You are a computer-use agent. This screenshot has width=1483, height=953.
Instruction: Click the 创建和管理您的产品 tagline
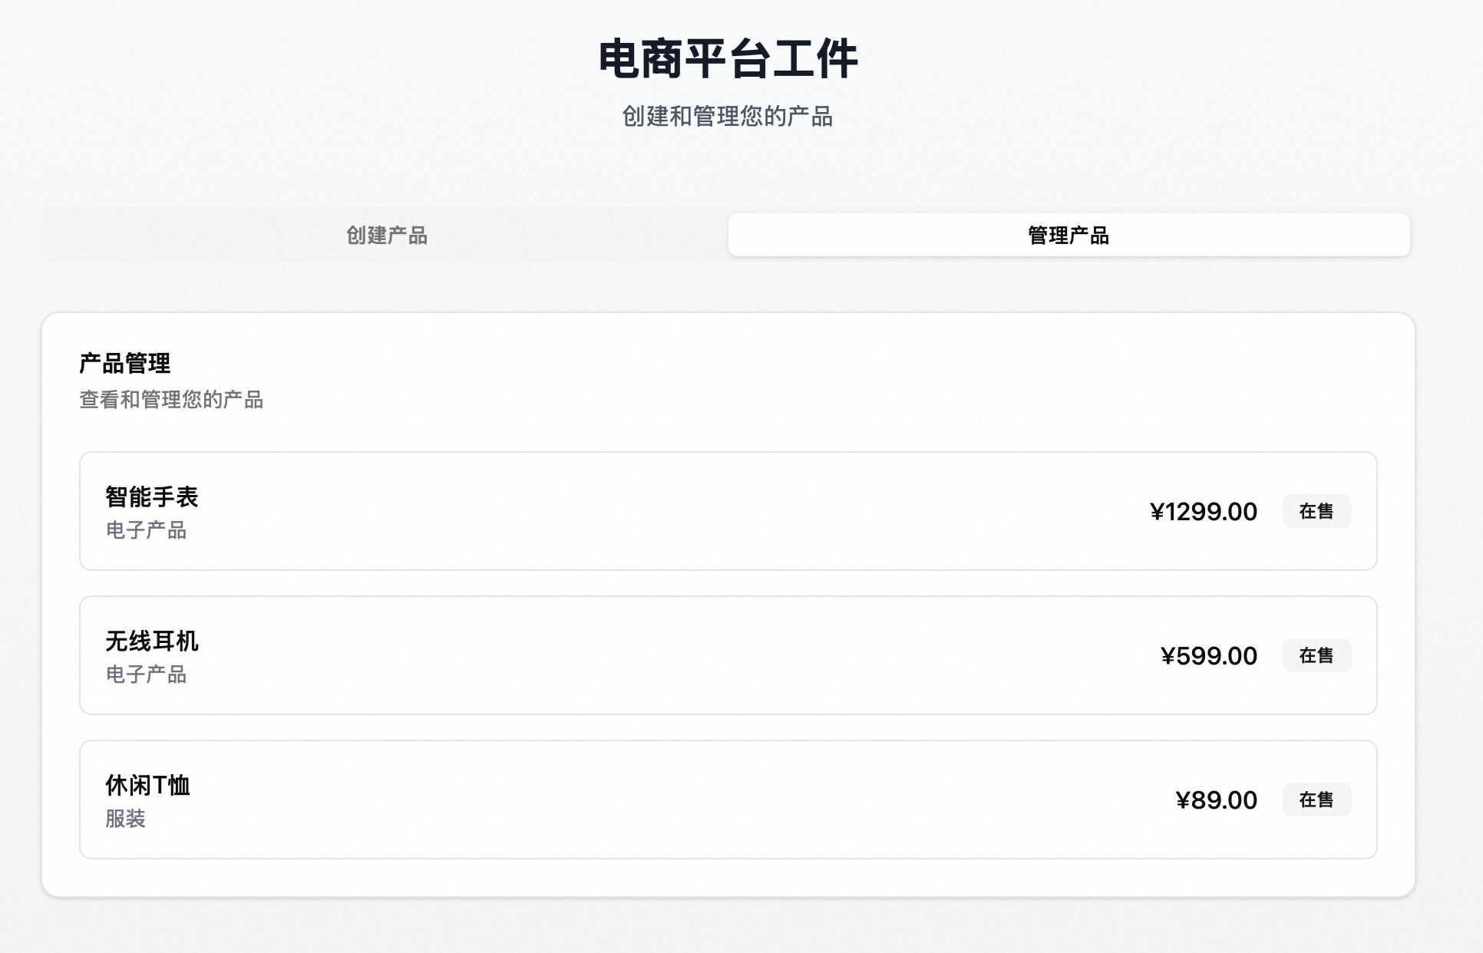[x=727, y=117]
